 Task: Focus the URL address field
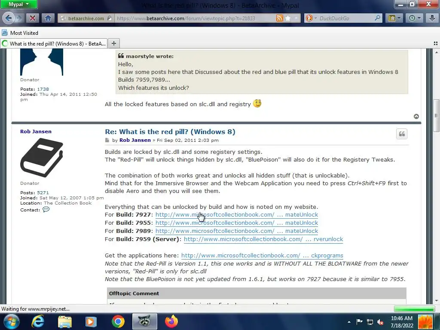195,18
